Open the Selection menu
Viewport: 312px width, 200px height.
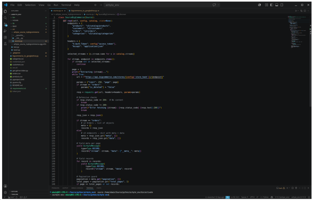point(30,5)
